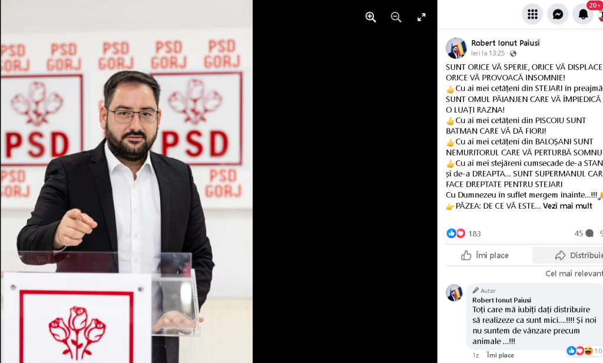Screen dimensions: 603x363
Task: Open Robert Ionut Paiusi profile from post header
Action: coord(505,43)
